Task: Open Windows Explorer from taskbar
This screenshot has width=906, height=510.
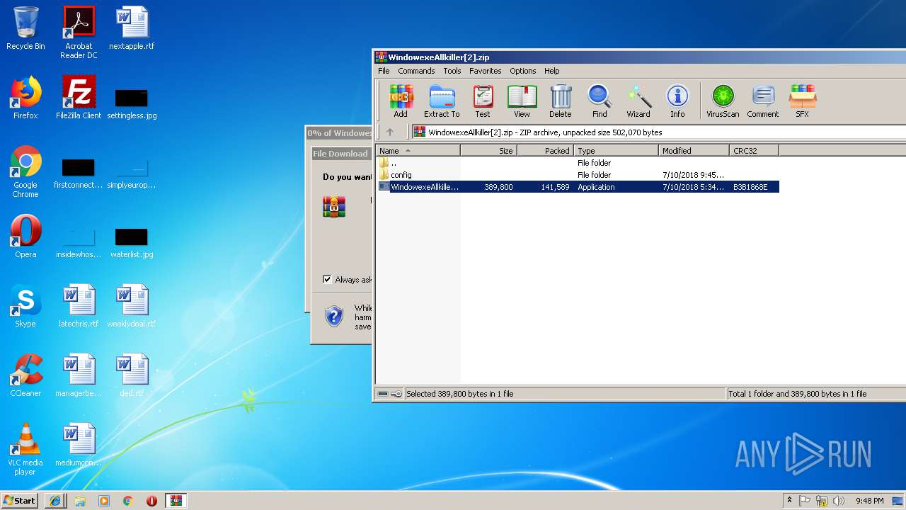Action: click(80, 500)
